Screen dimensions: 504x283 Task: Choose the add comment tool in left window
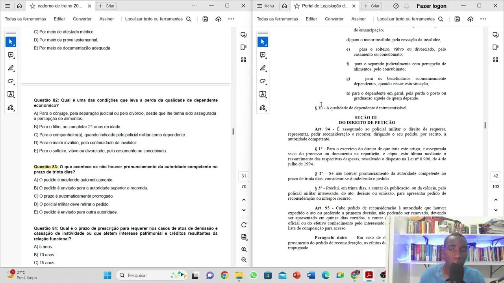pyautogui.click(x=11, y=55)
